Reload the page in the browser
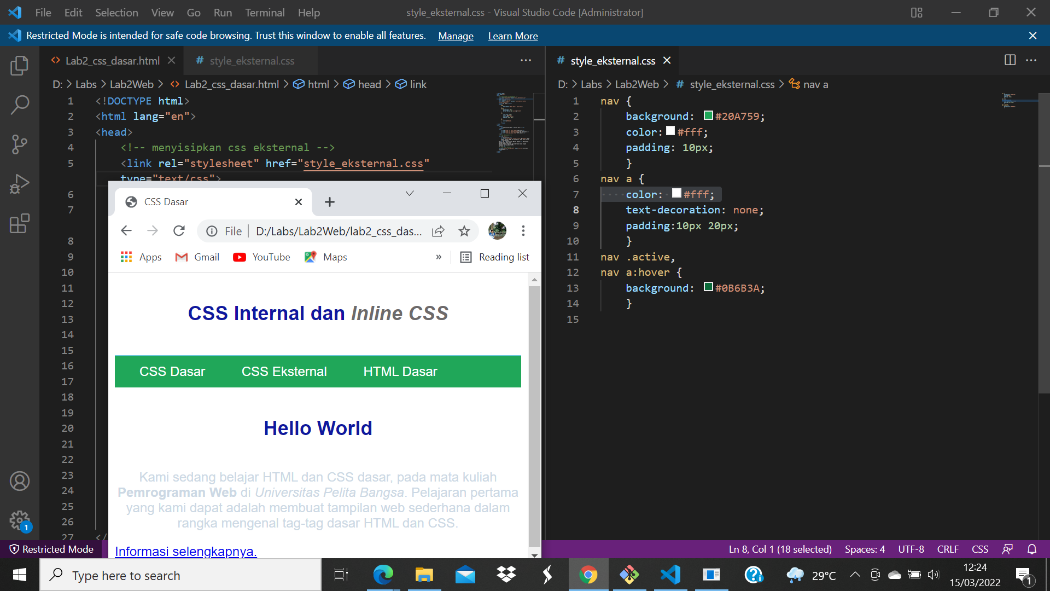This screenshot has width=1050, height=591. pyautogui.click(x=179, y=230)
